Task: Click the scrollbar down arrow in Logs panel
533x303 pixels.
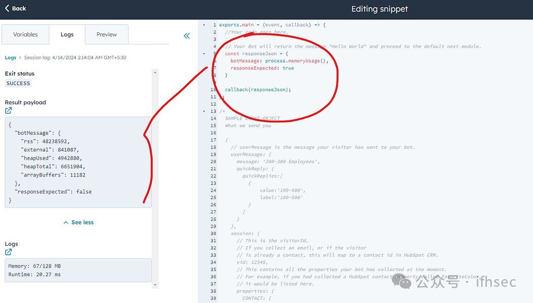Action: coord(155,285)
